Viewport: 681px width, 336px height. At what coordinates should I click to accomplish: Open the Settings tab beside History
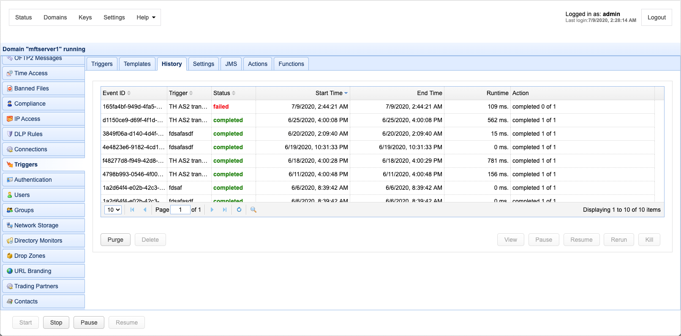tap(204, 64)
